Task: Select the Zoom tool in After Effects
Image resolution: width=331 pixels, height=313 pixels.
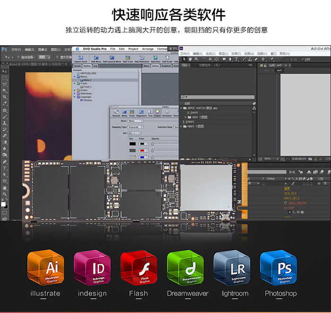Action: tap(196, 59)
